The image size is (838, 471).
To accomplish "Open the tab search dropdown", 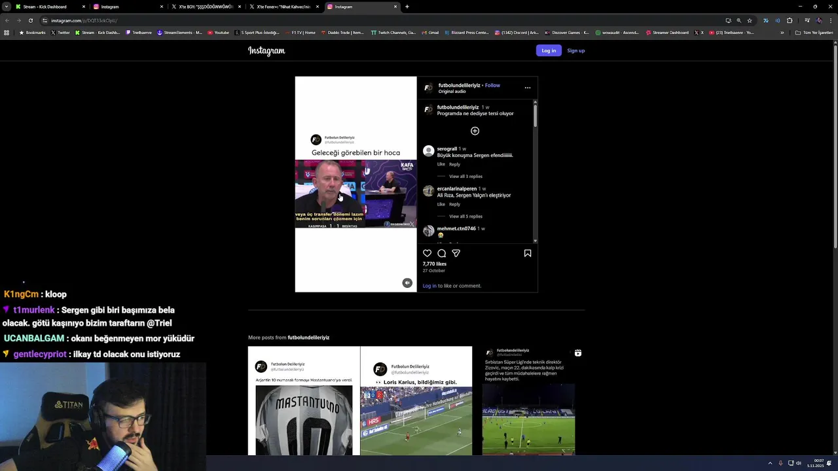I will pos(7,7).
